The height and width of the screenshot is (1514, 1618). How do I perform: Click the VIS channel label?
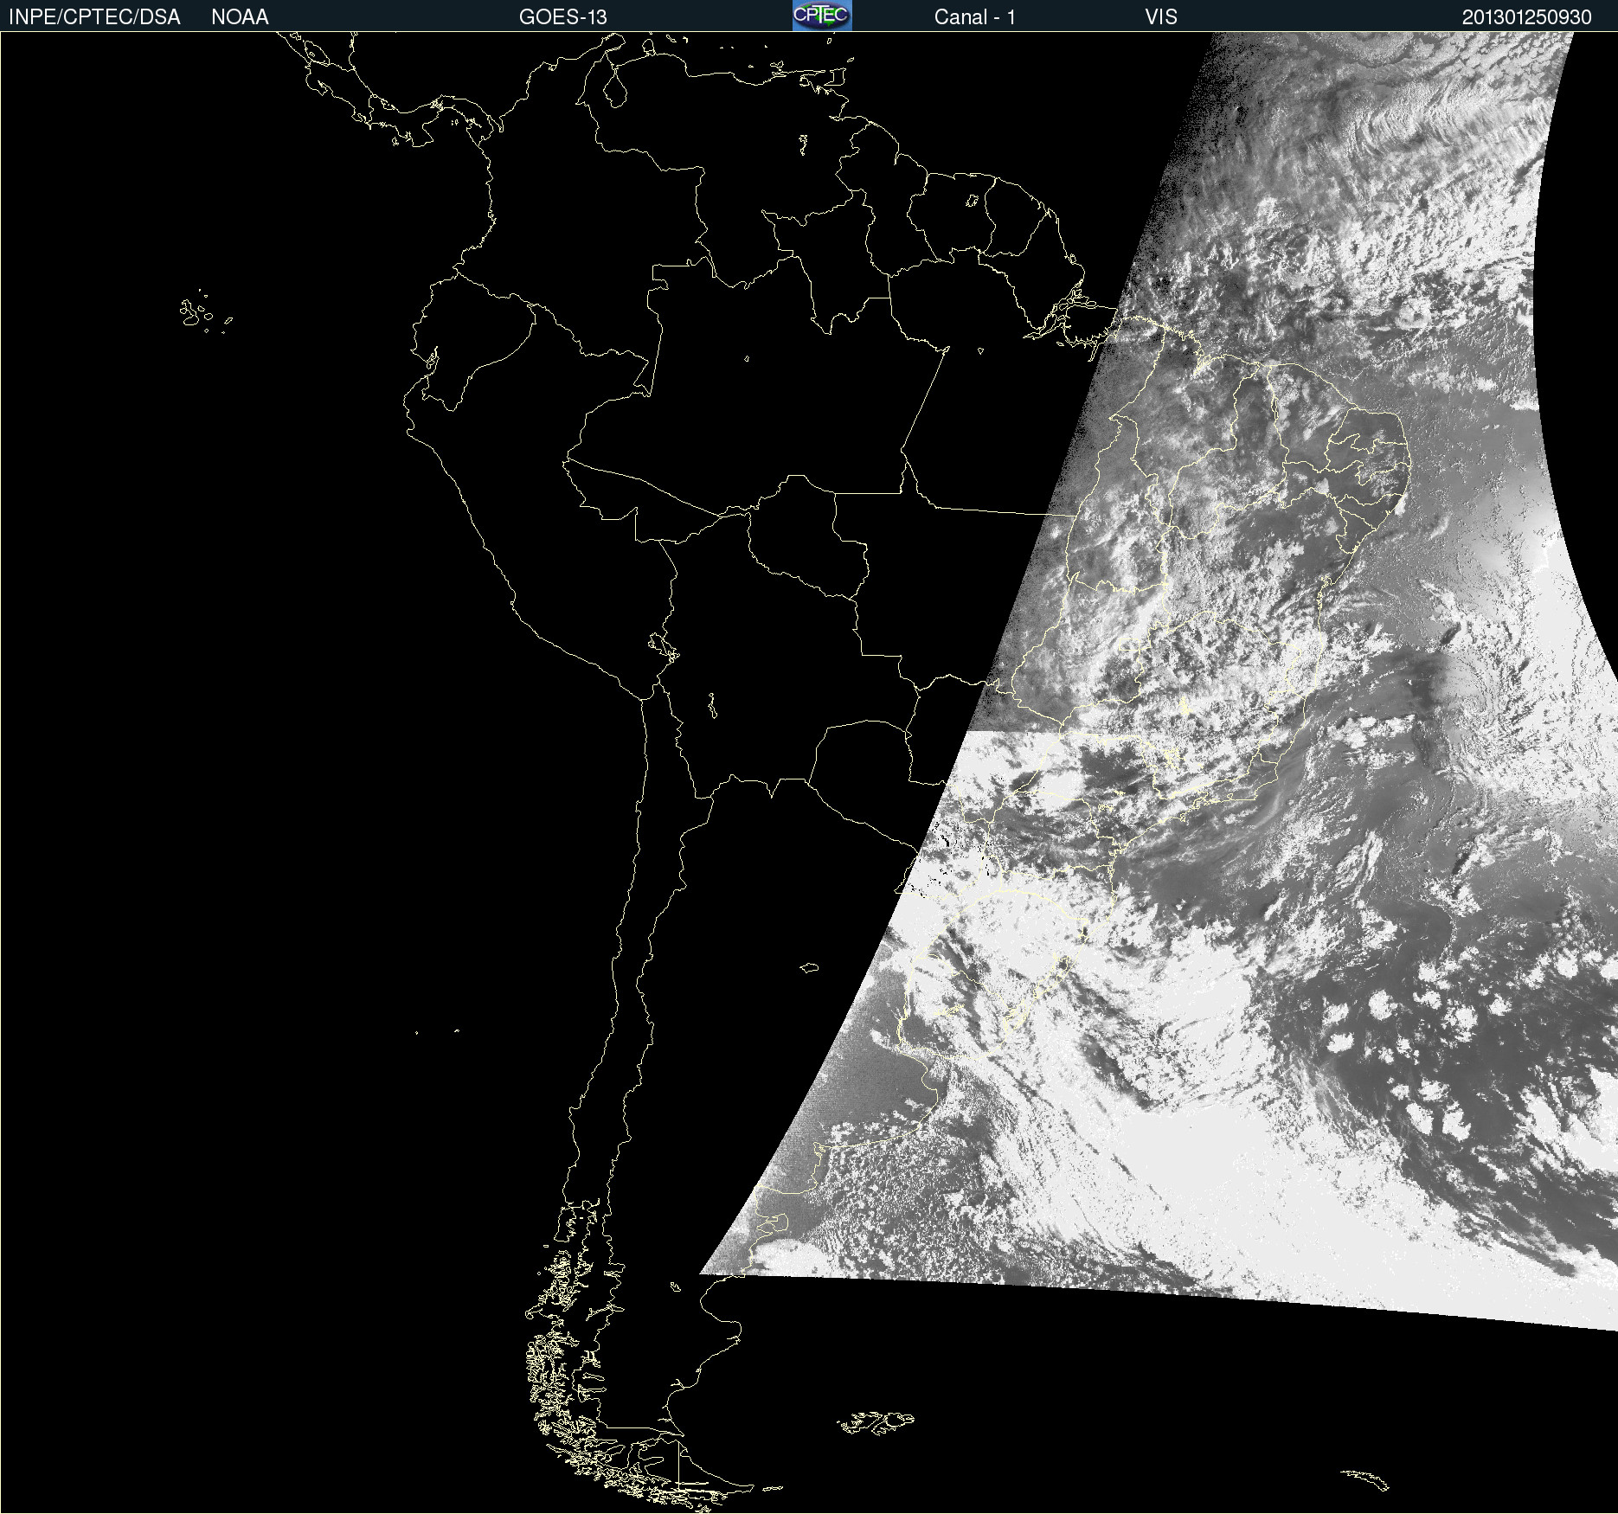click(x=1161, y=17)
